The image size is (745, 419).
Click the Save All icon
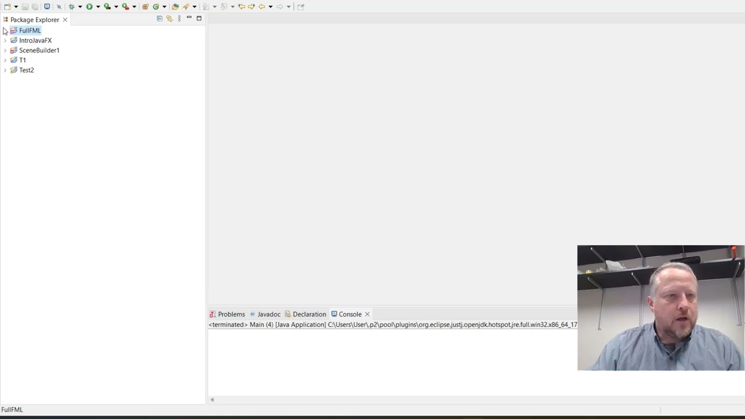coord(35,6)
